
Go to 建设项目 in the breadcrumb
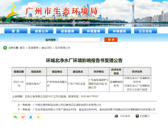tap(46, 48)
